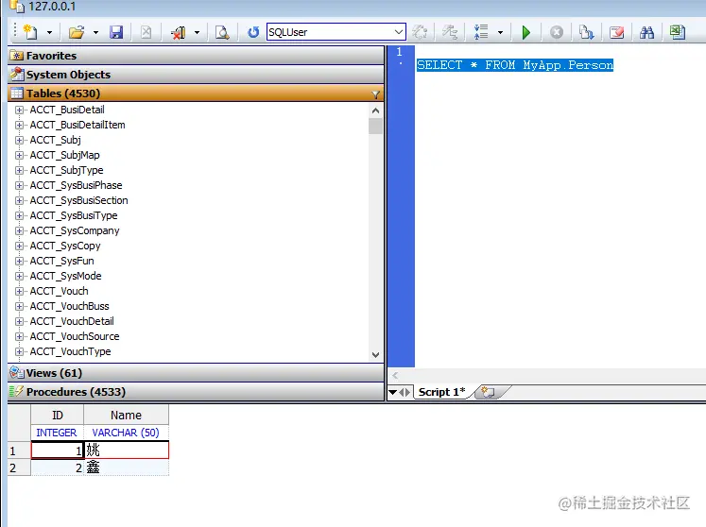Click the grey stop execution icon
706x527 pixels.
click(x=557, y=32)
